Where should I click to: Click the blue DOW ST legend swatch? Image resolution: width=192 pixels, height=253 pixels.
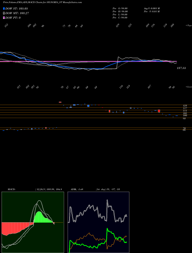click(4, 8)
